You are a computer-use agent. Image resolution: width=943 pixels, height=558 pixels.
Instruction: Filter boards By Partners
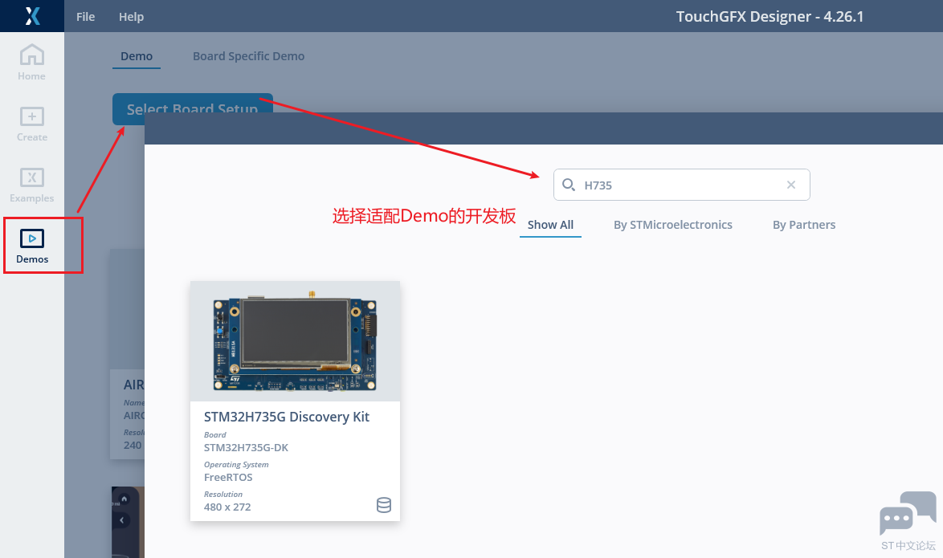[x=804, y=225]
